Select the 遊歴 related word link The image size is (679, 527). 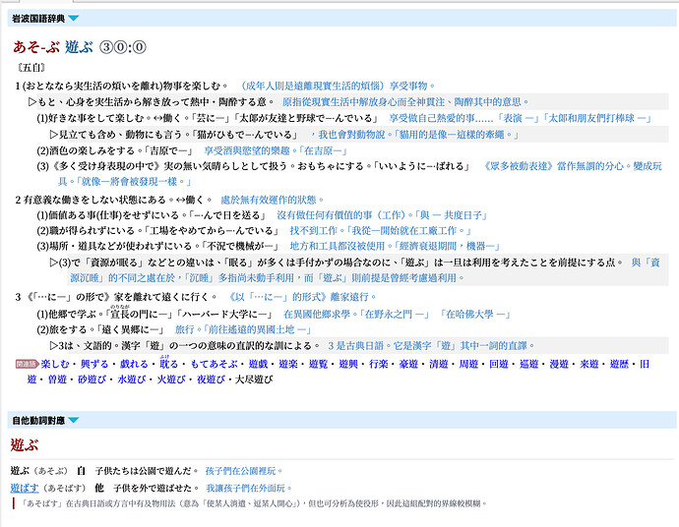click(x=619, y=364)
